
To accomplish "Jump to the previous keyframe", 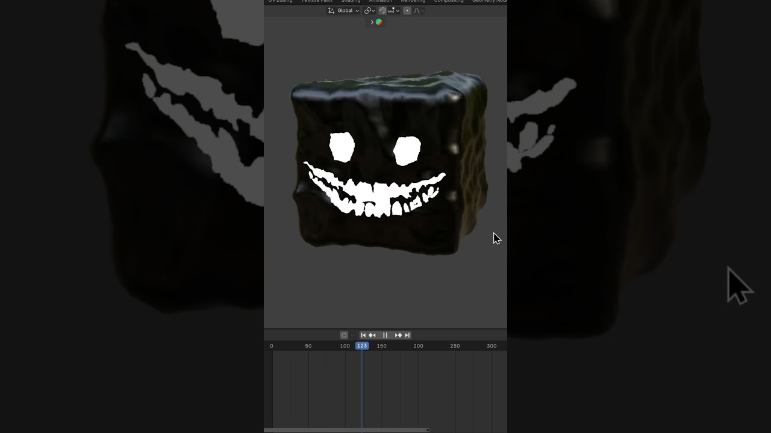I will pyautogui.click(x=372, y=335).
